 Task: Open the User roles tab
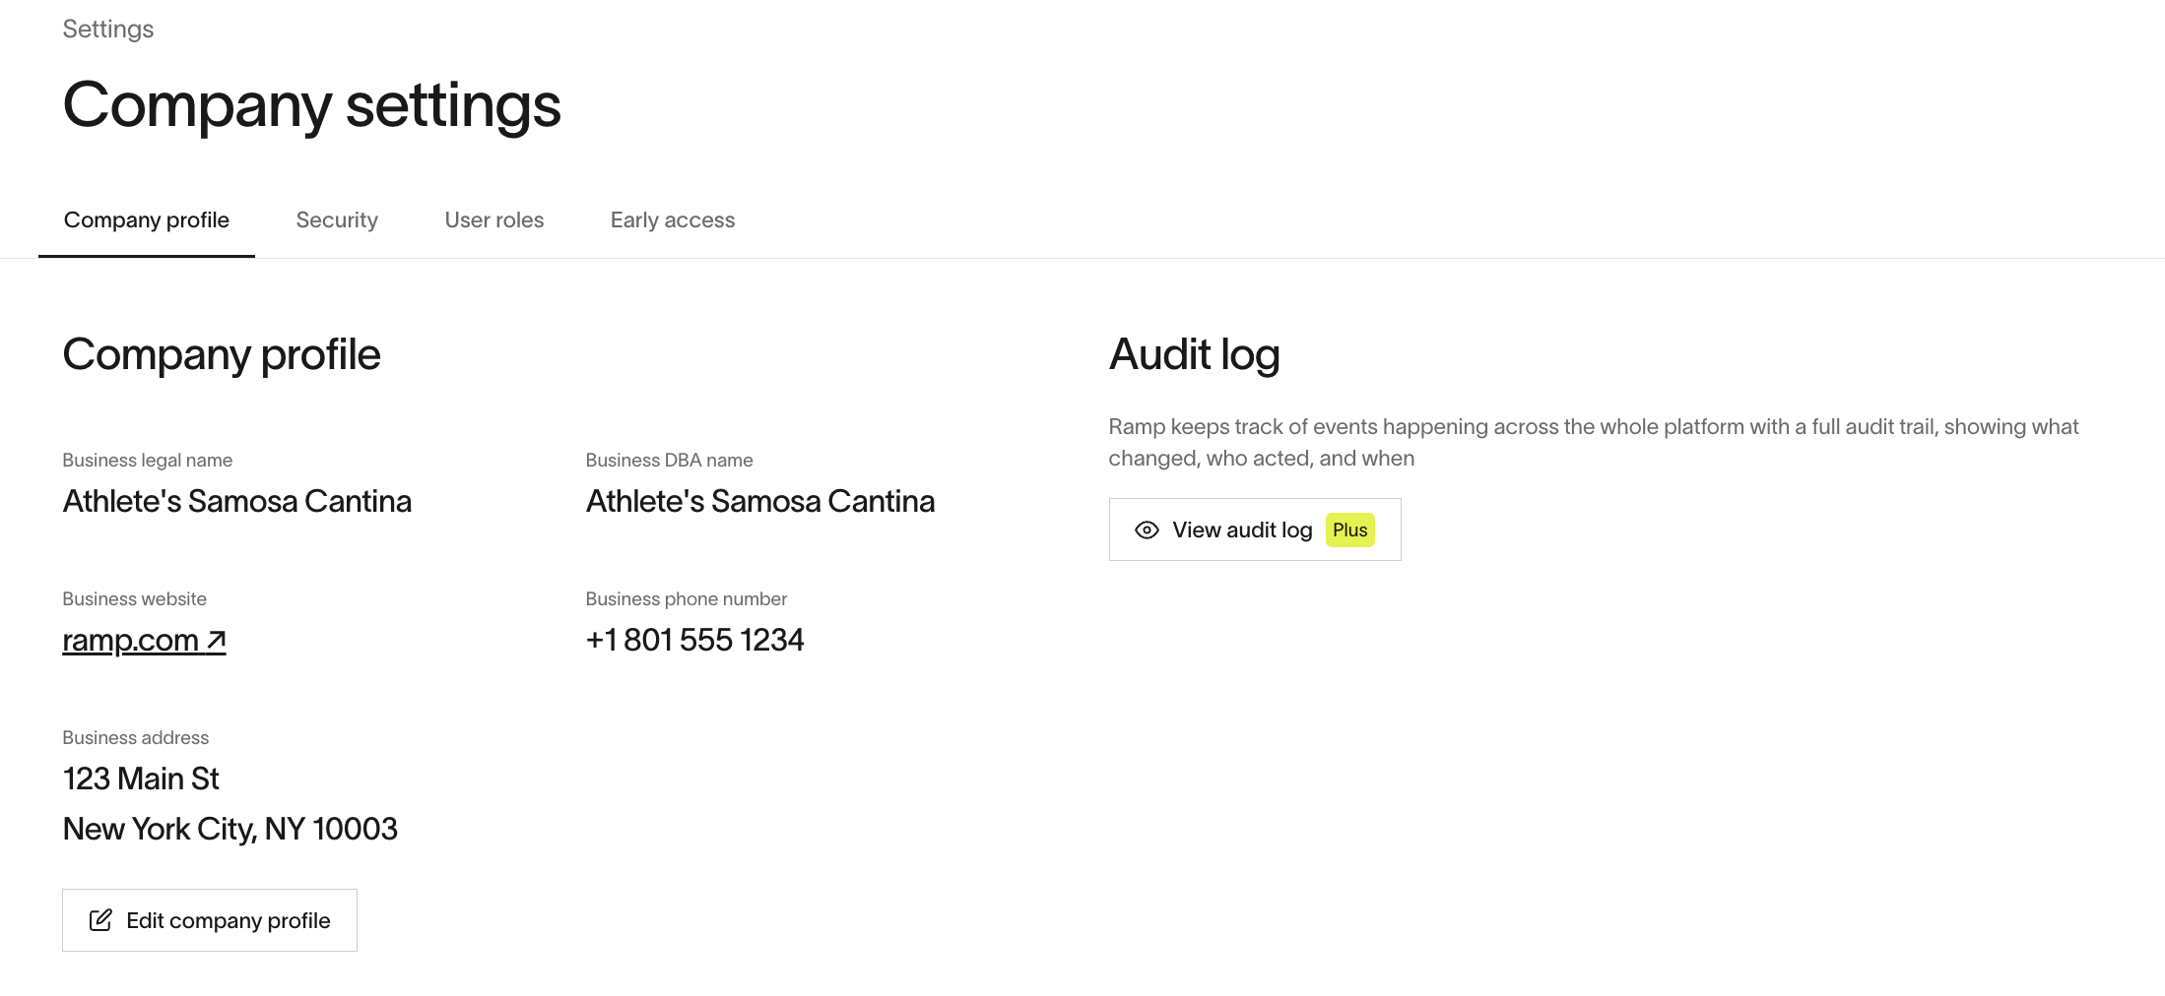[494, 220]
